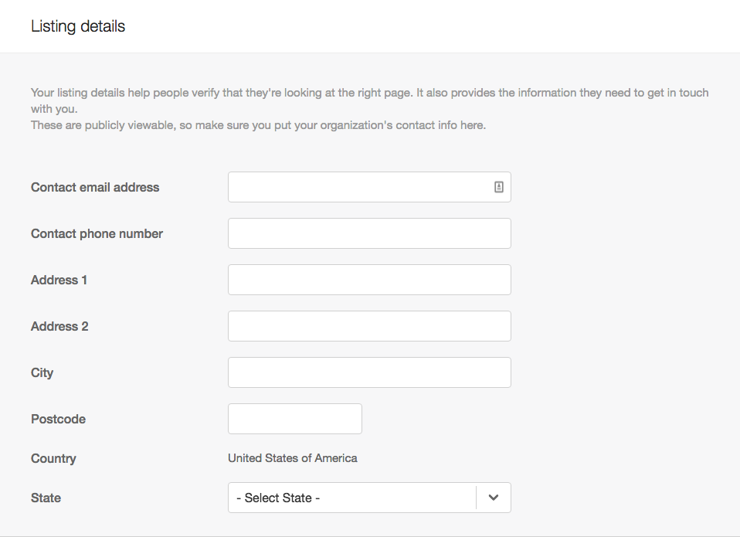Screen dimensions: 740x537
Task: Click the Contact phone number input field
Action: (368, 233)
